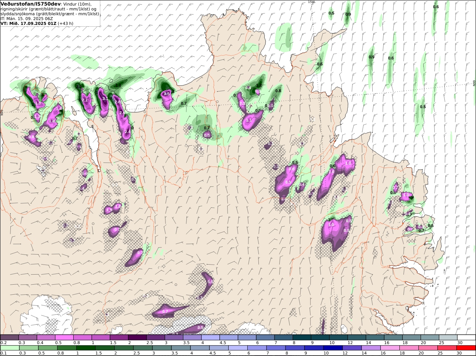Click the 1.4 value in the Westfjords
Viewport: 476px width, 356px height.
tap(58, 109)
